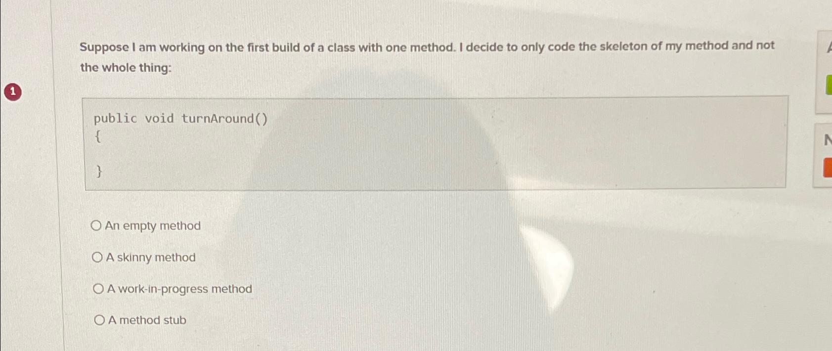The image size is (832, 351).
Task: Choose the "A skinny method" answer option
Action: point(98,257)
